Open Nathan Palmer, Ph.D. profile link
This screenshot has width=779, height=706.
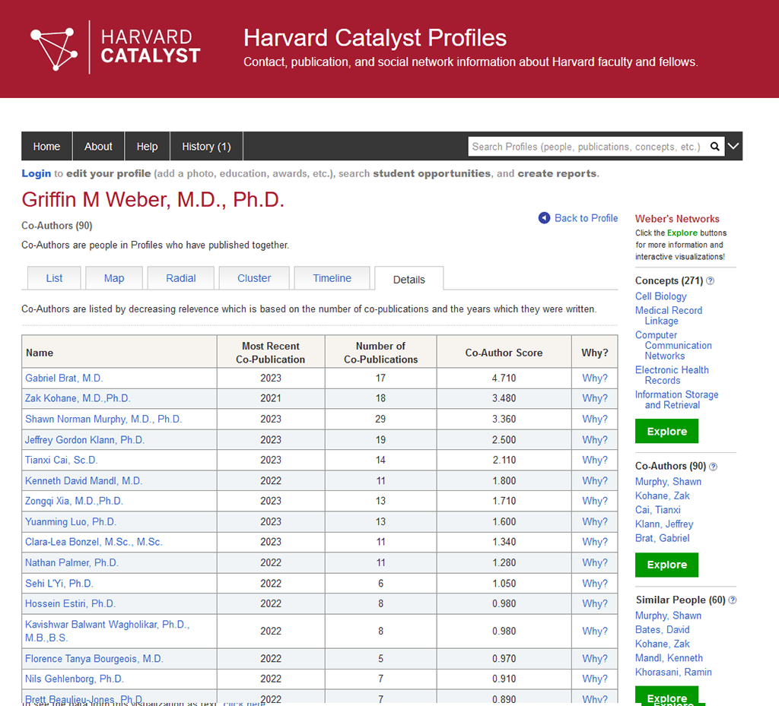(72, 562)
